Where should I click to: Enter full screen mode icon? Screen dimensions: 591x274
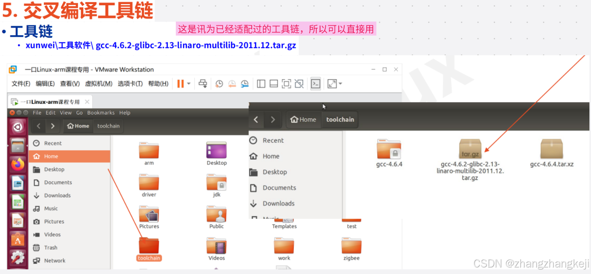pos(287,84)
